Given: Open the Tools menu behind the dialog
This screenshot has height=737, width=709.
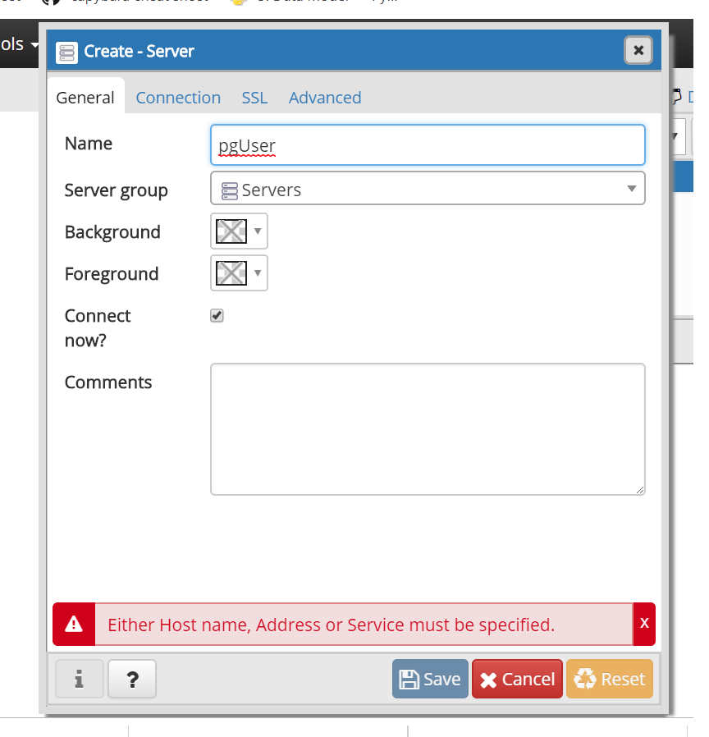Looking at the screenshot, I should click(x=20, y=43).
